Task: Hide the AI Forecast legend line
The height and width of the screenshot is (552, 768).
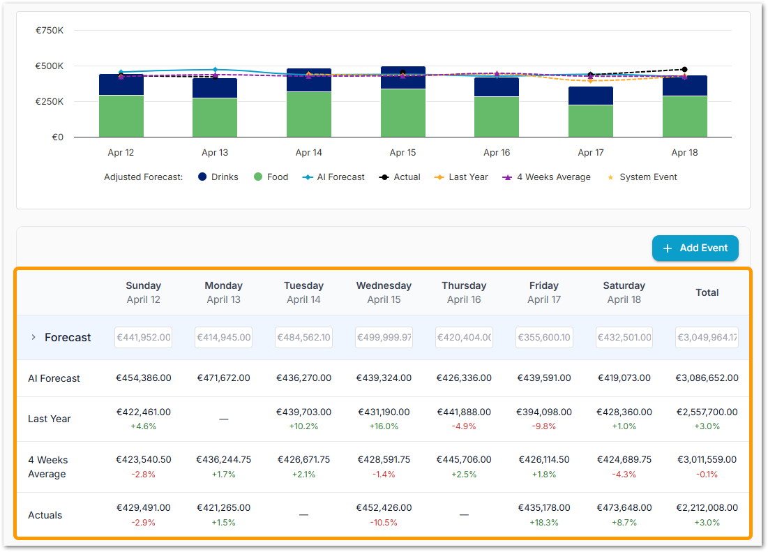Action: pyautogui.click(x=333, y=177)
